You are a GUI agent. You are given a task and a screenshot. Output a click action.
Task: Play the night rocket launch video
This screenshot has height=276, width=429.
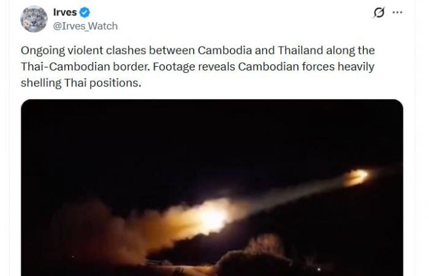point(212,188)
